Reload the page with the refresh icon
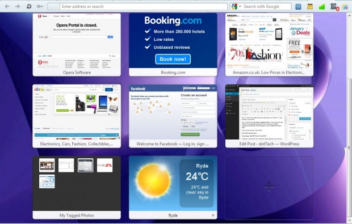 point(29,6)
